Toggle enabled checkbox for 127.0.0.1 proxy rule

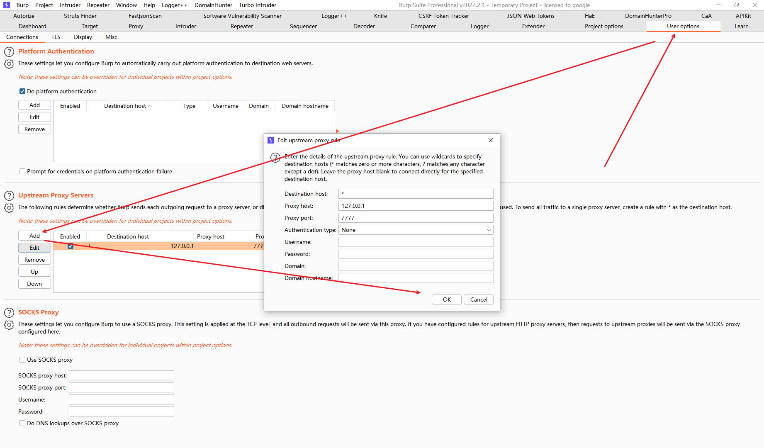tap(71, 246)
